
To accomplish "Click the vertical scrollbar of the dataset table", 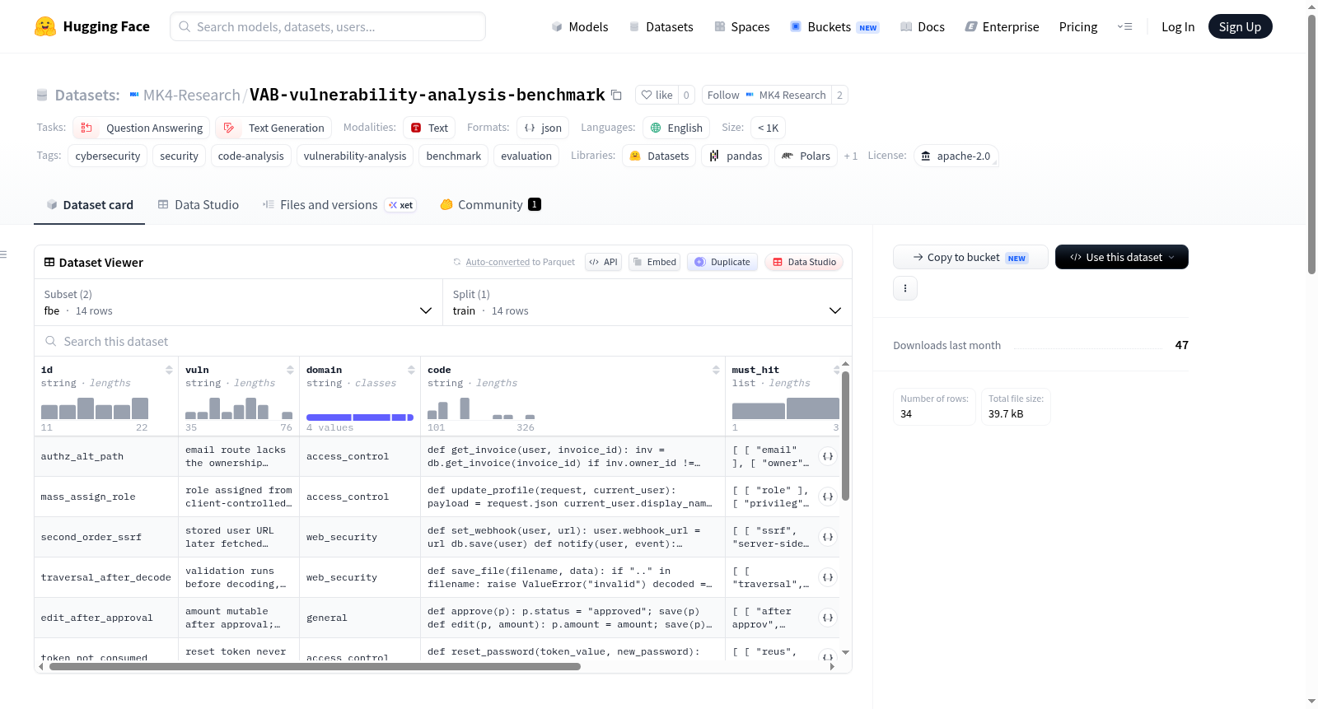I will (x=845, y=435).
